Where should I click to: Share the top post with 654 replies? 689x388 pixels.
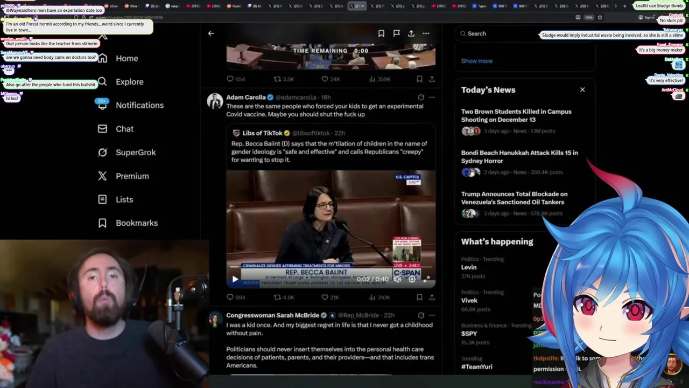tap(432, 79)
